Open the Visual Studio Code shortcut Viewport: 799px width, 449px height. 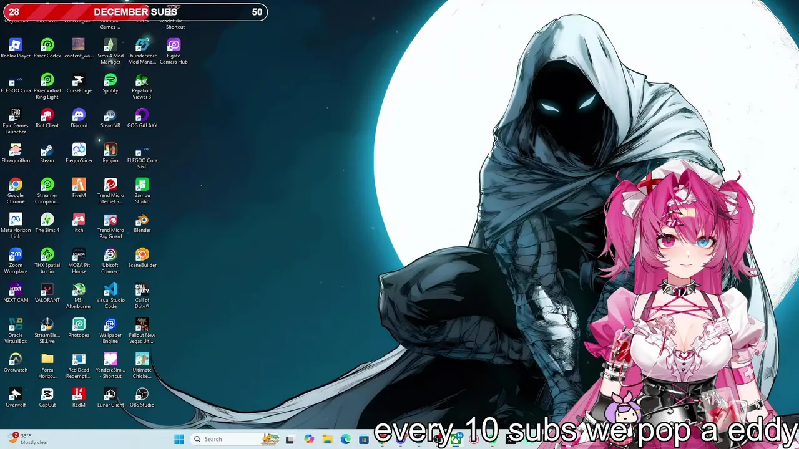pyautogui.click(x=110, y=296)
